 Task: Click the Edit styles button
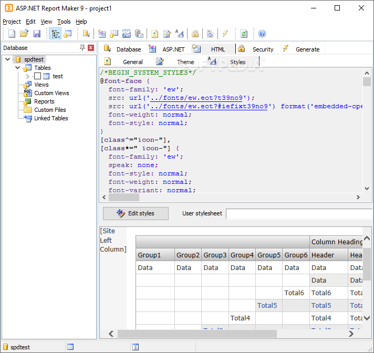(x=136, y=213)
